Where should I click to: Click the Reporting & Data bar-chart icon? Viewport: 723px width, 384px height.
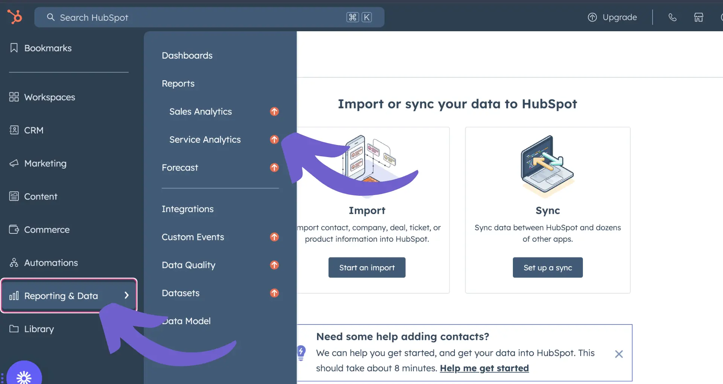tap(14, 296)
